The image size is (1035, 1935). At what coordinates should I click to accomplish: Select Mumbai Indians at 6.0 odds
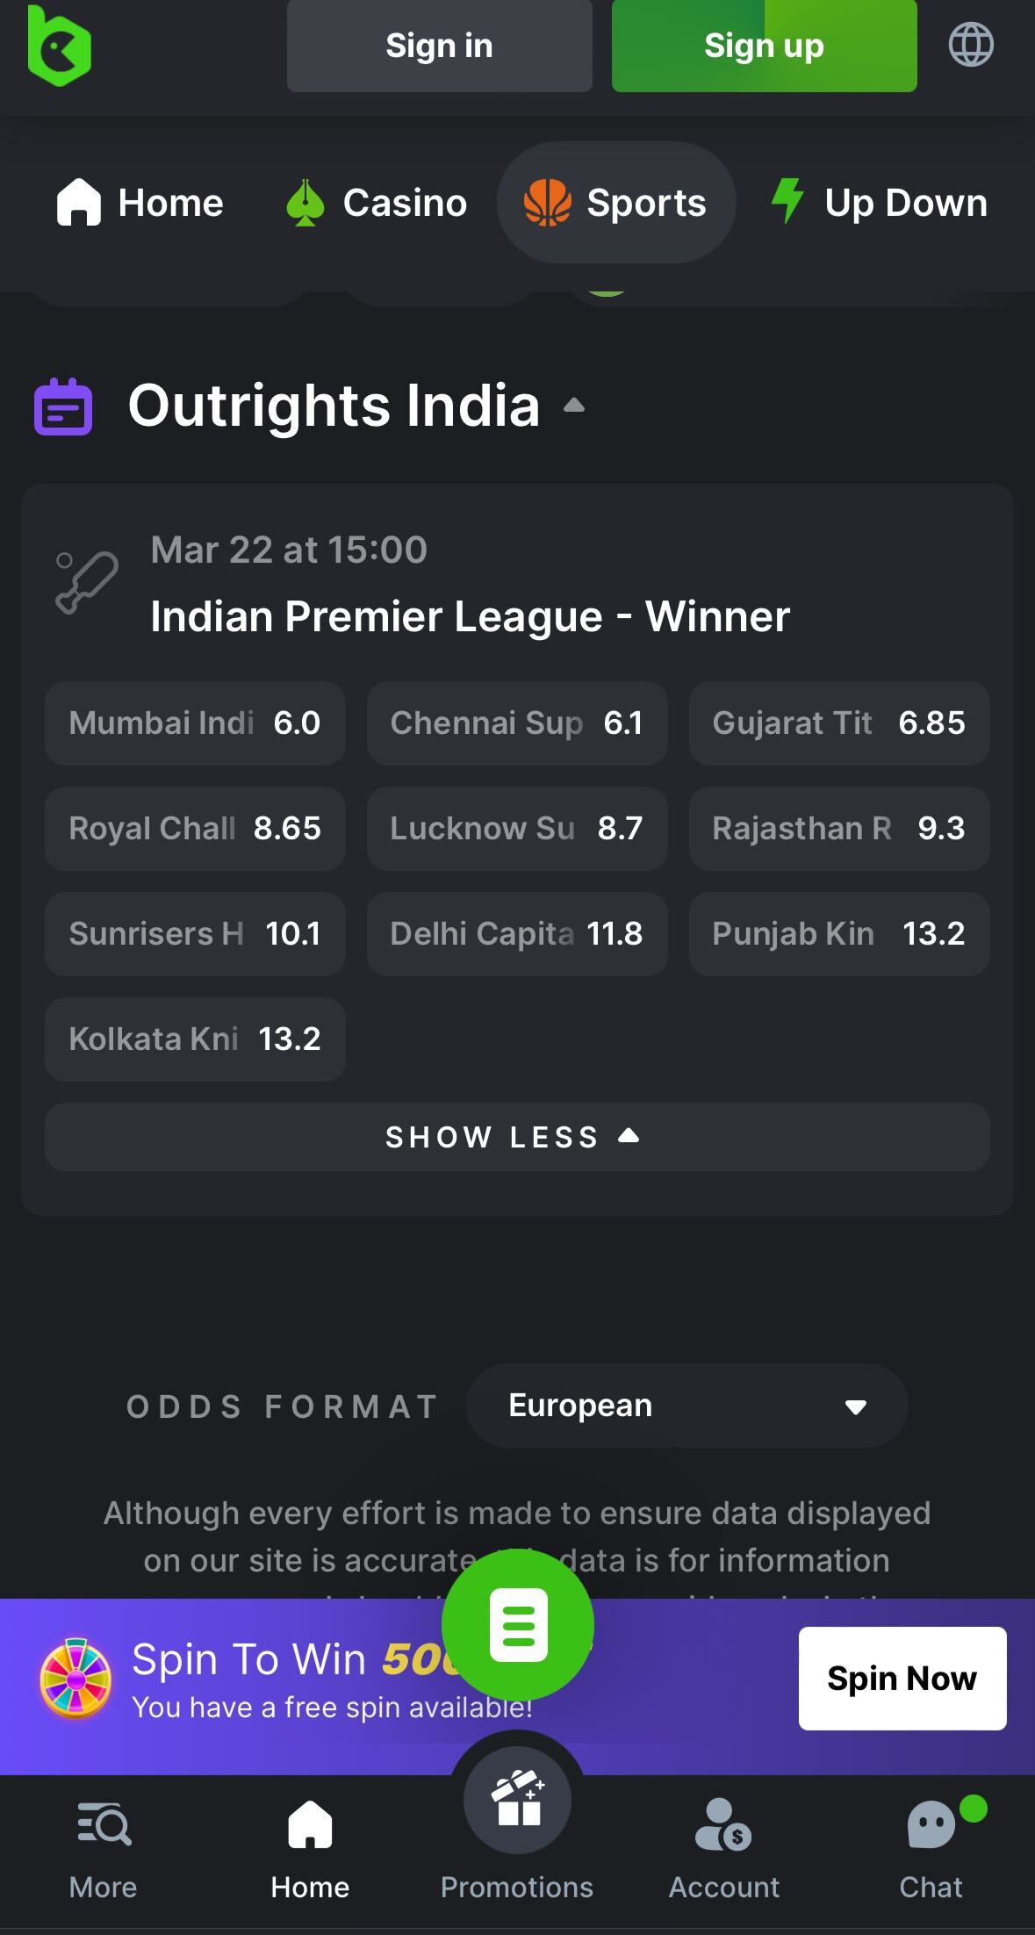coord(194,723)
